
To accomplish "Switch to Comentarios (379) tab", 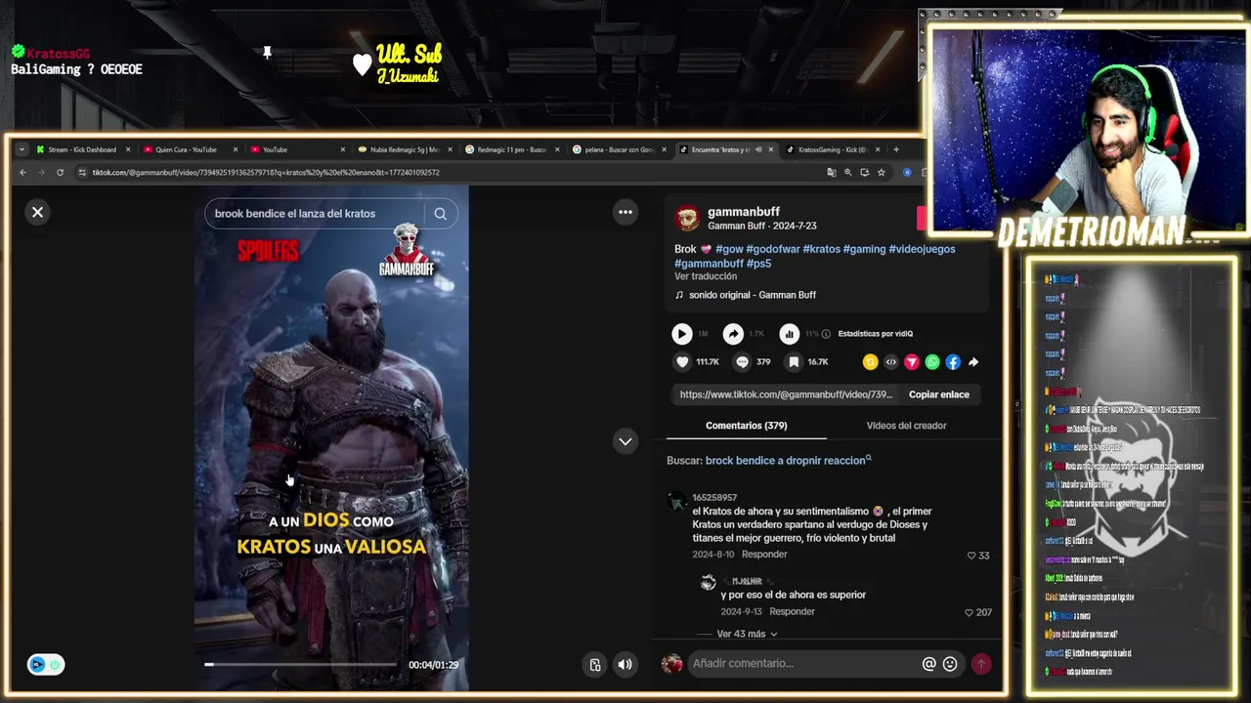I will coord(746,426).
